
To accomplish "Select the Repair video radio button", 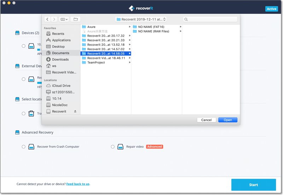I will coord(112,147).
